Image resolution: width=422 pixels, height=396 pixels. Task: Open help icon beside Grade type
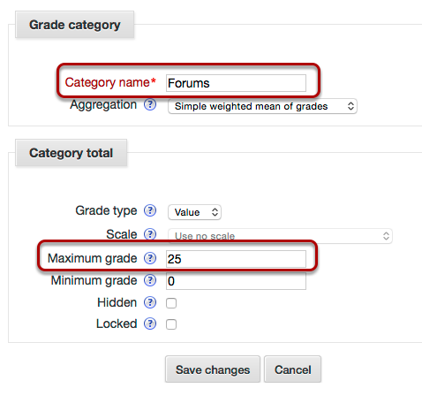pyautogui.click(x=150, y=210)
